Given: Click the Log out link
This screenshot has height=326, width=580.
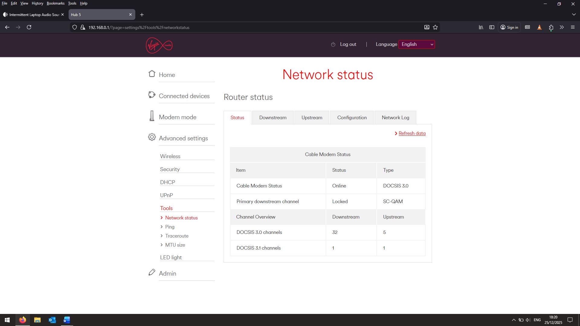Looking at the screenshot, I should pyautogui.click(x=348, y=44).
